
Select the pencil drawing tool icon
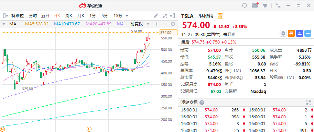click(156, 16)
